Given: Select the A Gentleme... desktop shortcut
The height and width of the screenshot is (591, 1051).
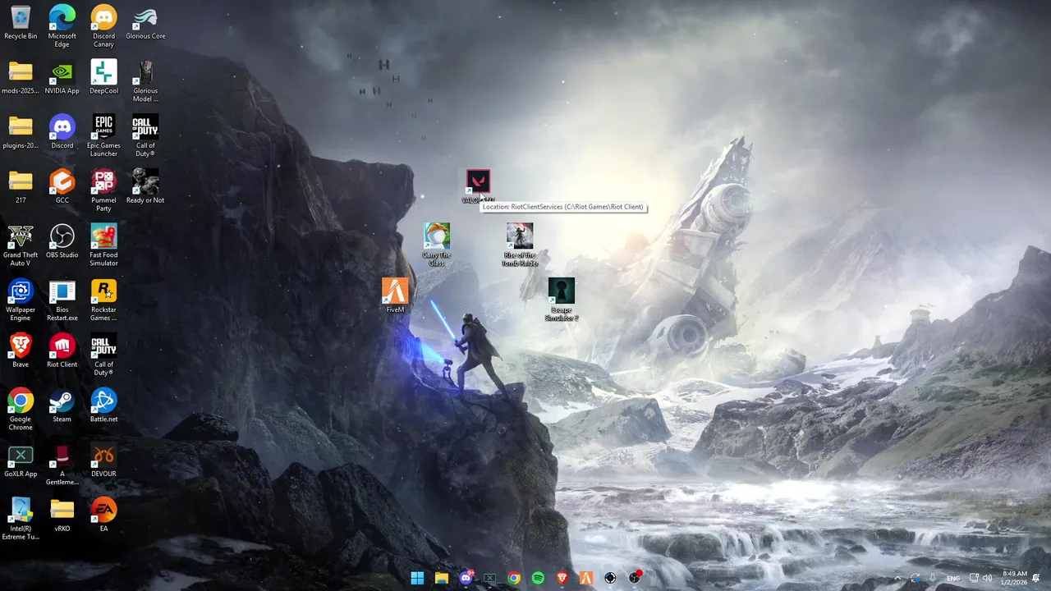Looking at the screenshot, I should (x=62, y=465).
